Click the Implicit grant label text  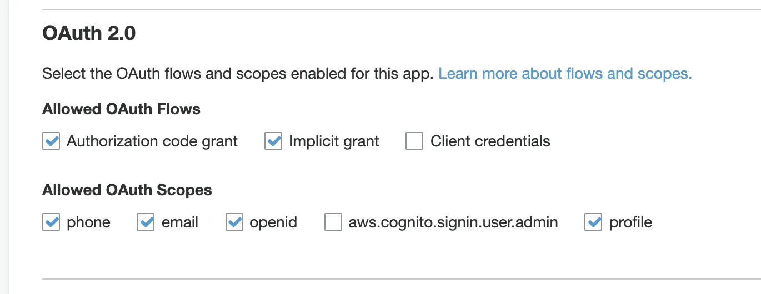pyautogui.click(x=334, y=141)
